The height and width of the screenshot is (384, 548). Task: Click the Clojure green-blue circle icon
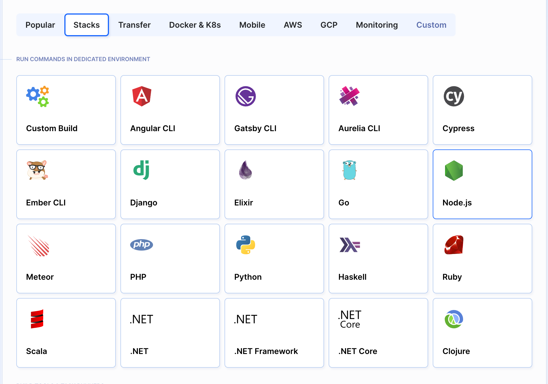tap(454, 319)
